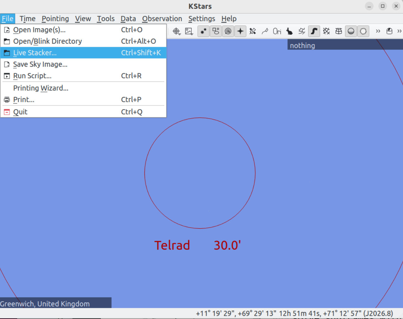Choose Save Sky Image... entry

click(83, 64)
